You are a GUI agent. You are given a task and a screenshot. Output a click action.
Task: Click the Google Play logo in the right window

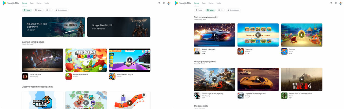[183, 3]
